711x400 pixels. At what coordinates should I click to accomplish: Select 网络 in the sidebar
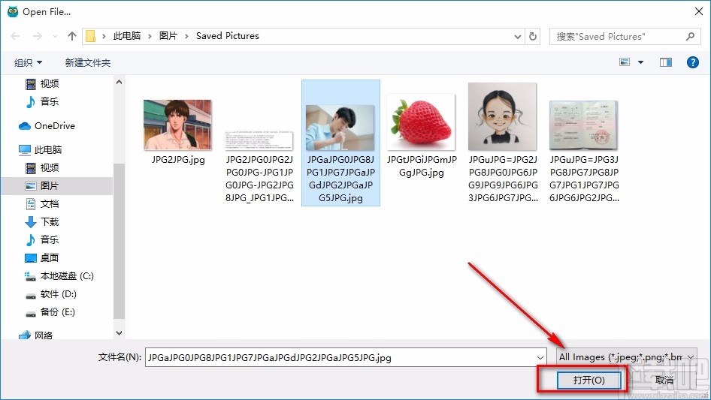[36, 335]
